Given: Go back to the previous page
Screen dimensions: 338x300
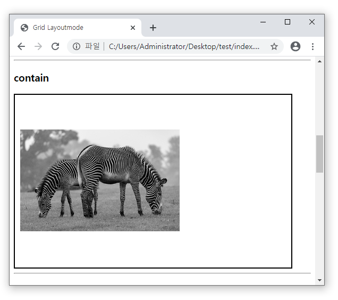Looking at the screenshot, I should point(21,46).
